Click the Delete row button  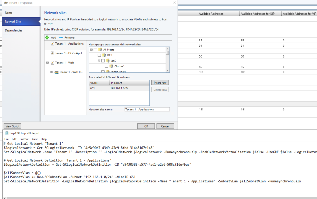160,90
